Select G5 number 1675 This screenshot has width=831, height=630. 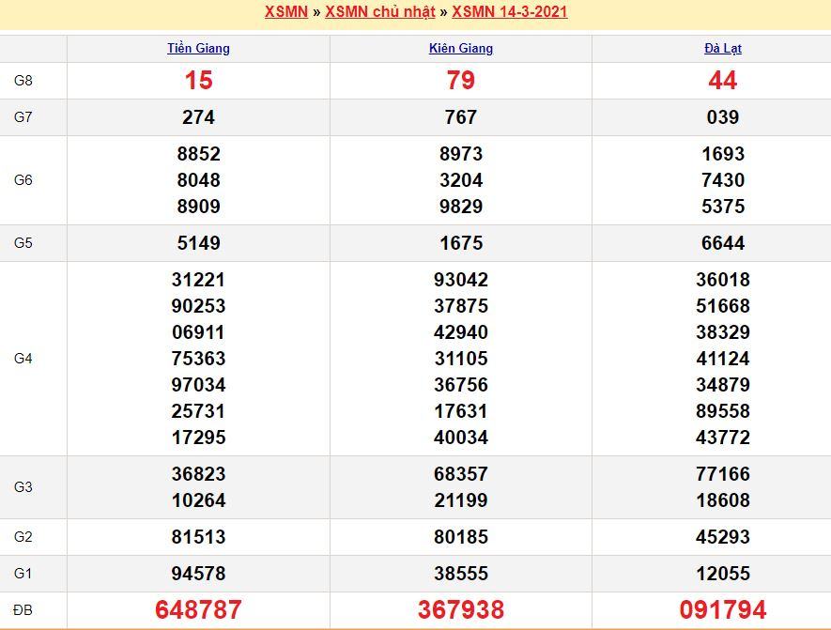click(x=461, y=243)
